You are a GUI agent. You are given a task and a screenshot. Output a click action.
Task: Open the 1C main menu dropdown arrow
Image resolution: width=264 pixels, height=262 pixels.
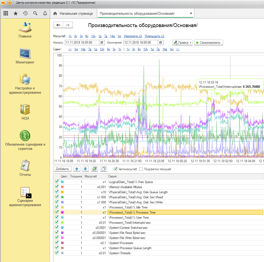pos(9,3)
